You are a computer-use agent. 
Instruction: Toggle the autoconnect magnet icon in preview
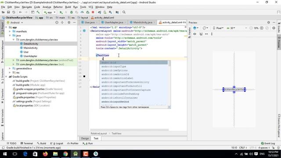pos(201,34)
